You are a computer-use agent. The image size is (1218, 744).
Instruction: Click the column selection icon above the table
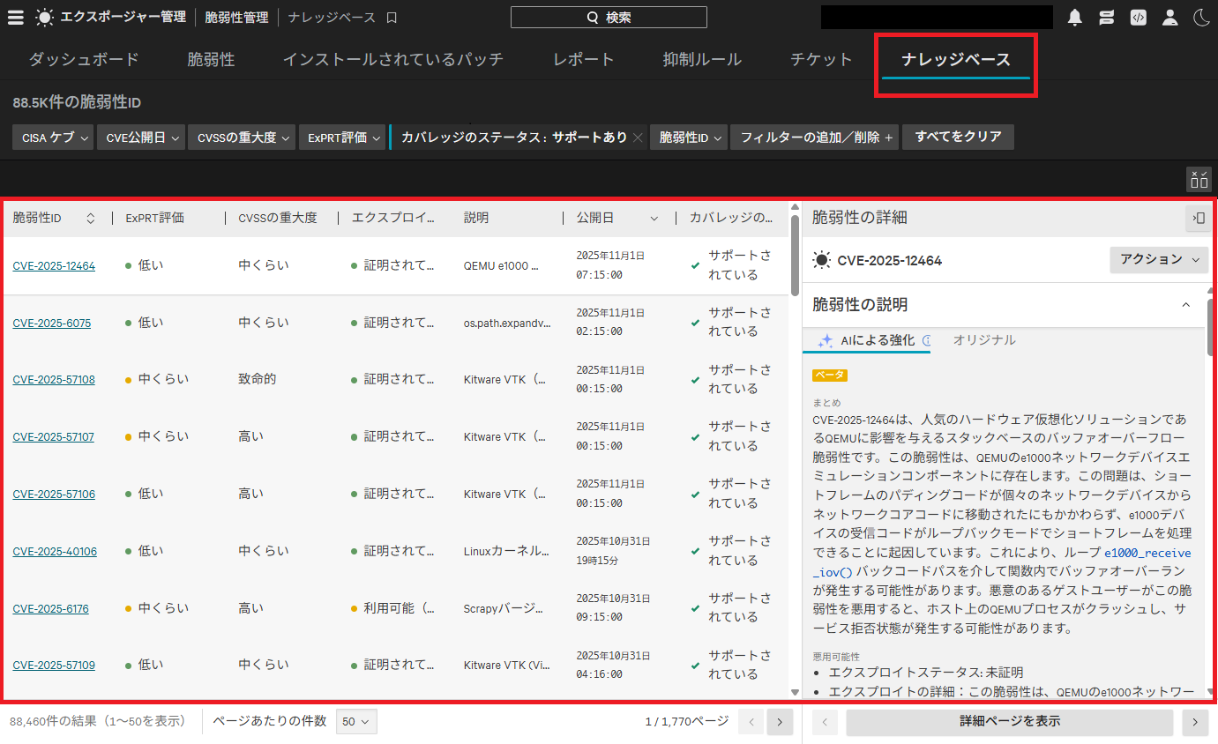(x=1199, y=179)
